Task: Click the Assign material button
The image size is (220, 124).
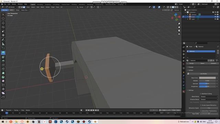Action: pos(191,63)
